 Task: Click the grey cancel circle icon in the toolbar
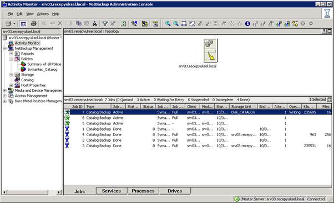click(303, 24)
